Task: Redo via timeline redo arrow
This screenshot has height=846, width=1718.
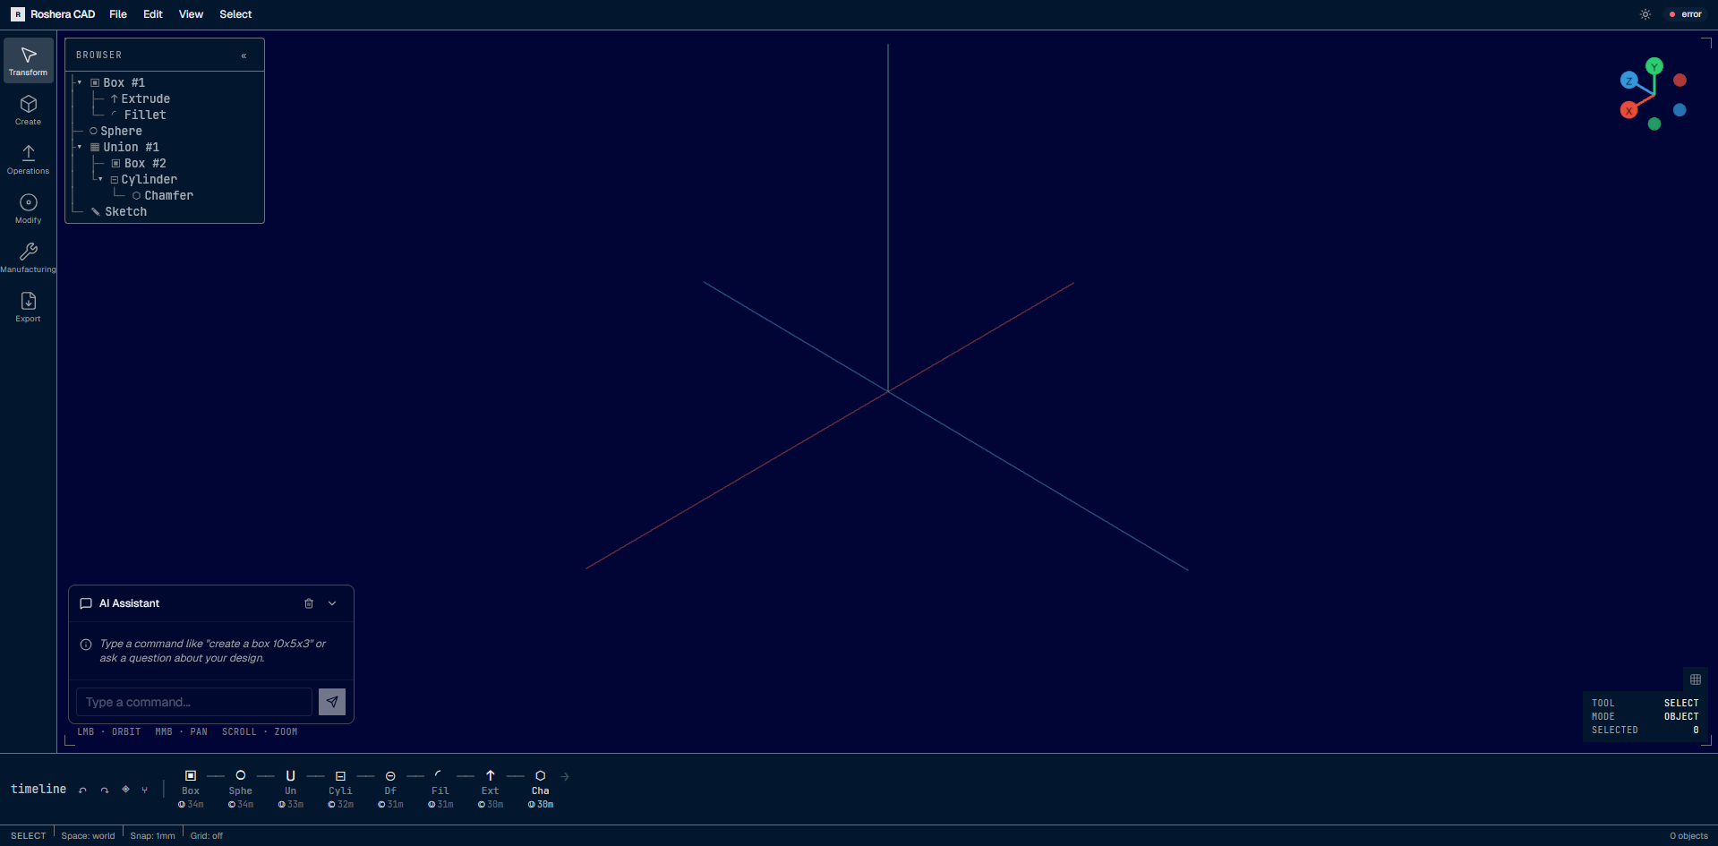Action: point(105,790)
